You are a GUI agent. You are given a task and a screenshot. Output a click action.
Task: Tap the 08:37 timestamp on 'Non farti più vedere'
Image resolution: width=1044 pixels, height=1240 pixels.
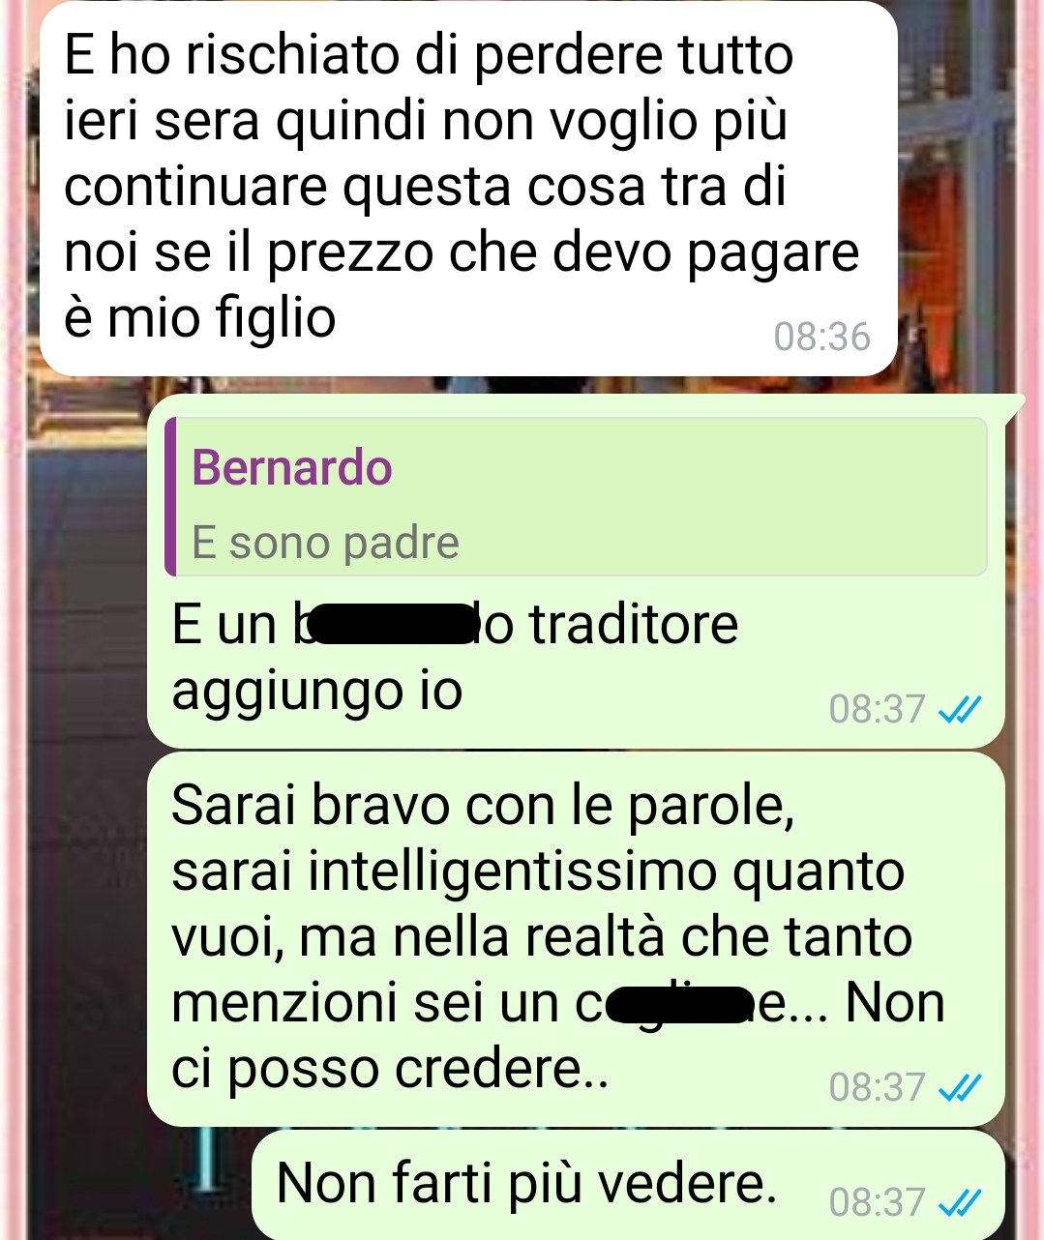coord(878,1202)
